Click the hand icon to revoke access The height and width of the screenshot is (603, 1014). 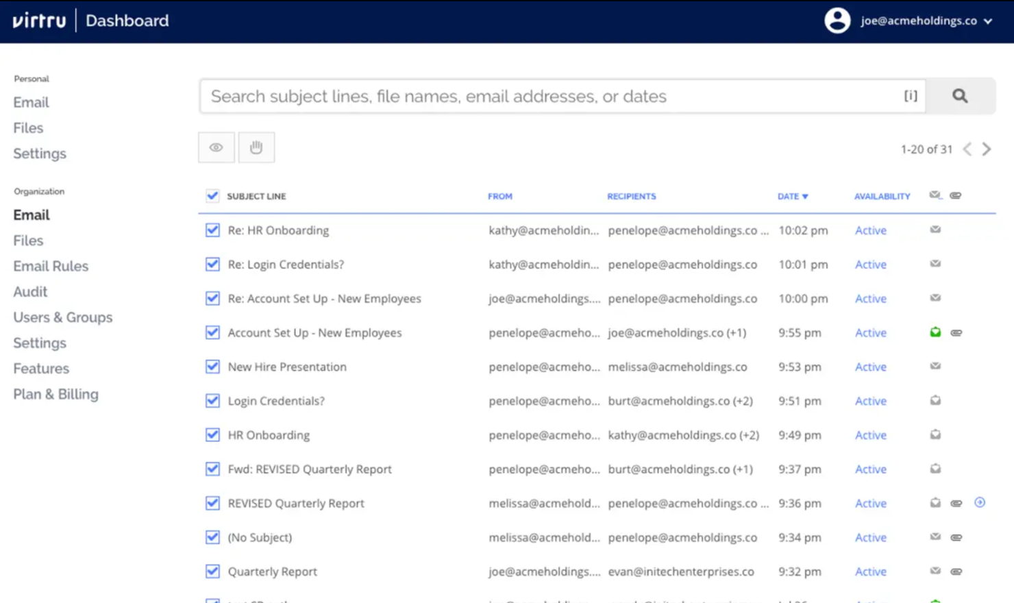pyautogui.click(x=256, y=147)
